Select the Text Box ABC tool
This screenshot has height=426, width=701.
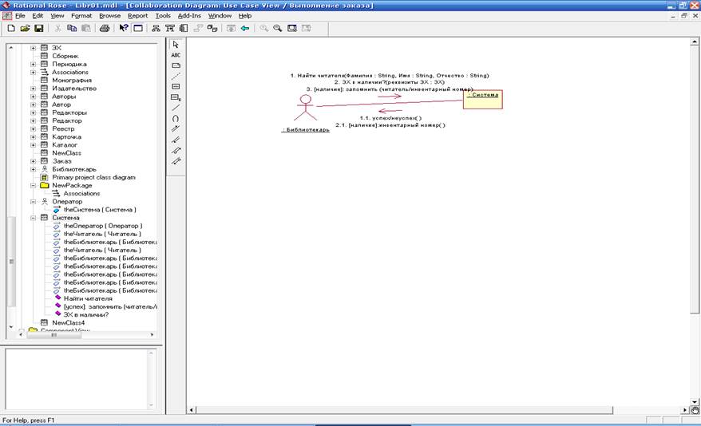[x=176, y=55]
